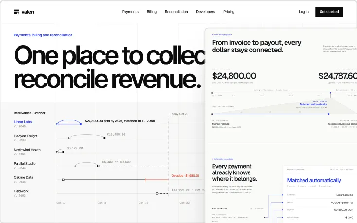Select the Parallel Studio row label
Image resolution: width=357 pixels, height=223 pixels.
coord(24,164)
